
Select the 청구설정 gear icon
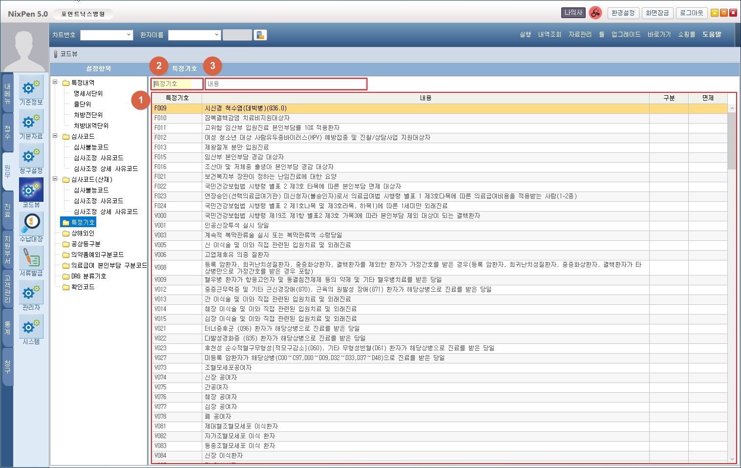coord(31,156)
